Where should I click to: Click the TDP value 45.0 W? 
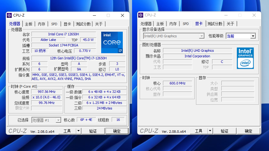click(x=88, y=40)
